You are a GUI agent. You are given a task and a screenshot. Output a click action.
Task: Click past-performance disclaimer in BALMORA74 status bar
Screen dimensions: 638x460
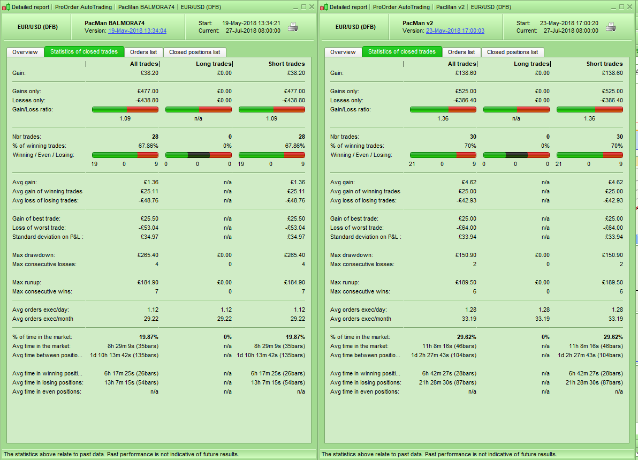pyautogui.click(x=121, y=454)
